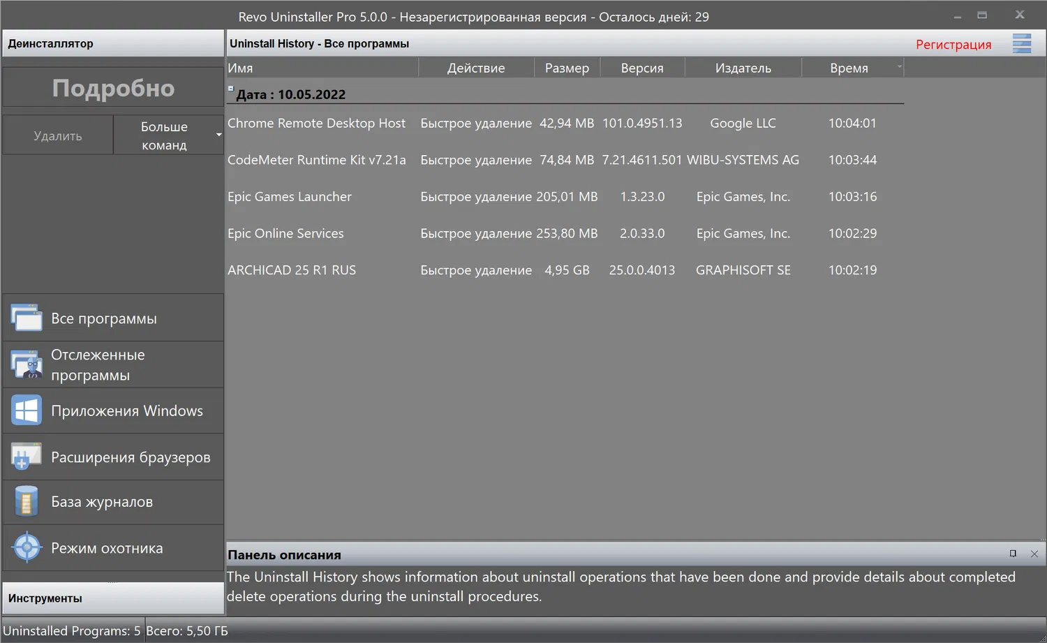Image resolution: width=1047 pixels, height=643 pixels.
Task: Sort by the Размер column header
Action: (567, 68)
